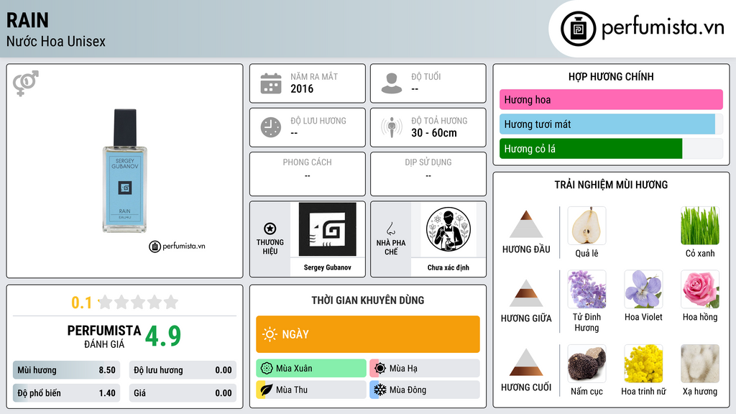This screenshot has width=736, height=414.
Task: Click the perfumer illustration Chưa xác định
Action: point(448,229)
